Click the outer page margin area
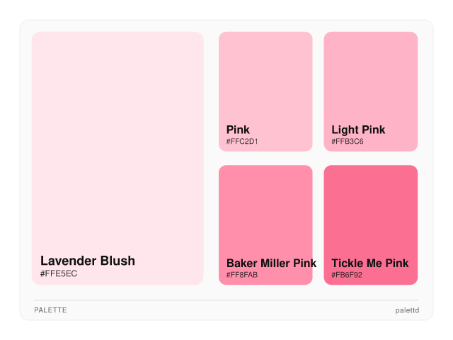This screenshot has height=340, width=453. [226, 331]
